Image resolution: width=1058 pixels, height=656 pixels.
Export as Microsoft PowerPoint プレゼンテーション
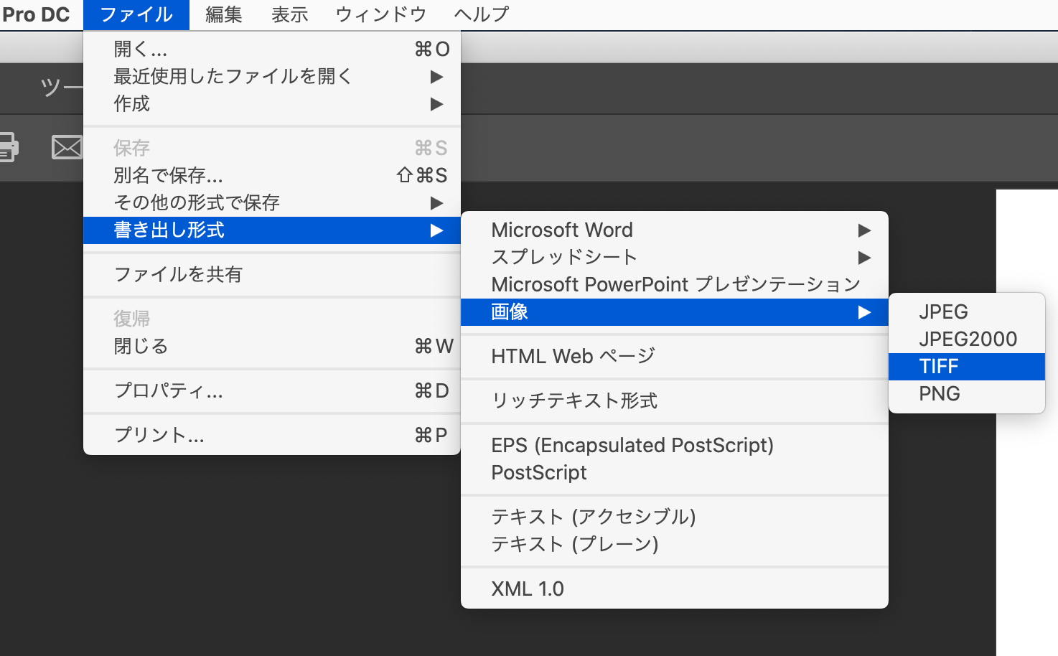click(x=675, y=284)
